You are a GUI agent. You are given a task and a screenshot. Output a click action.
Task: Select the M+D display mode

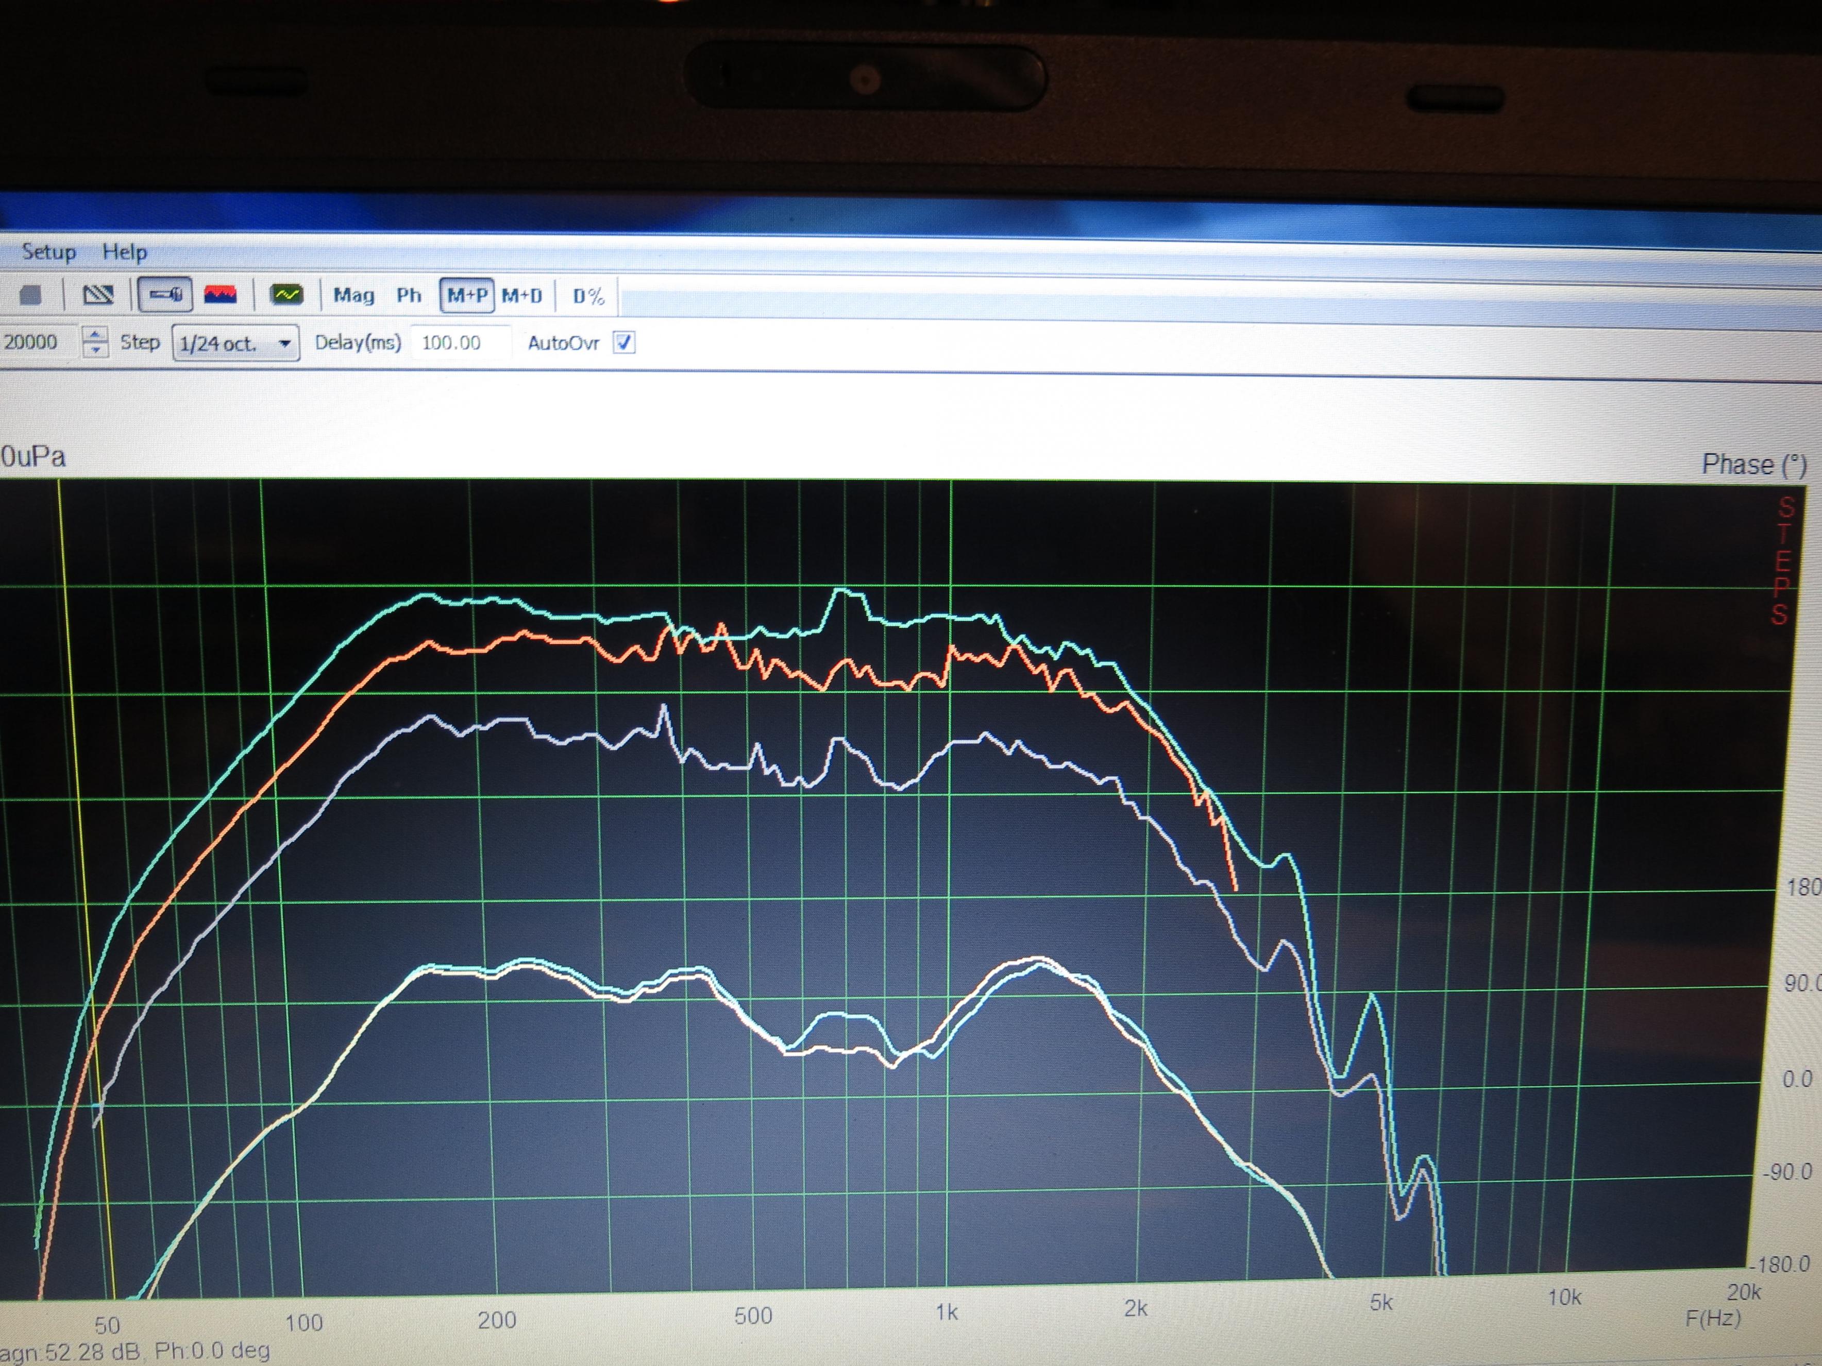pos(522,296)
